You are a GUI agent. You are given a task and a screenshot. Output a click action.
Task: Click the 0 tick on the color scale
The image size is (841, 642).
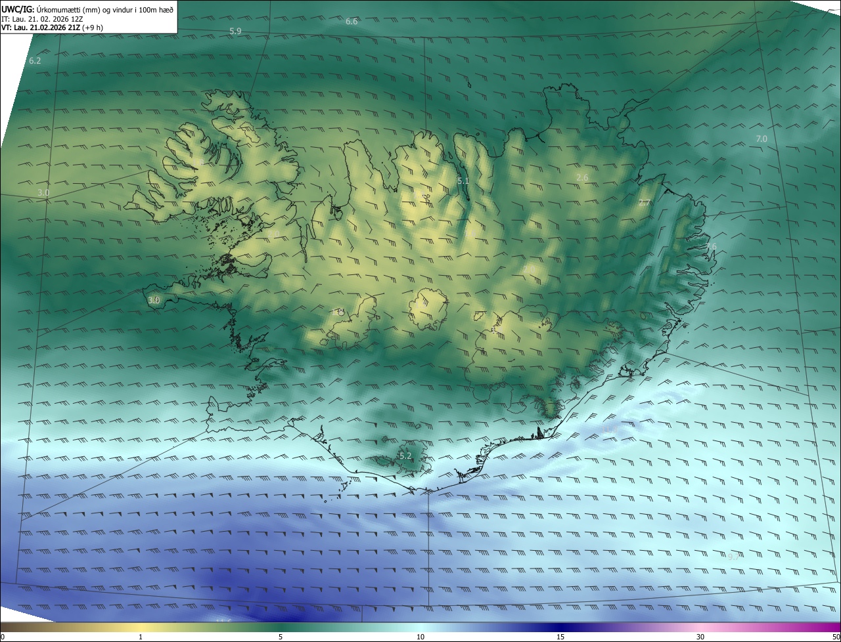tap(3, 637)
